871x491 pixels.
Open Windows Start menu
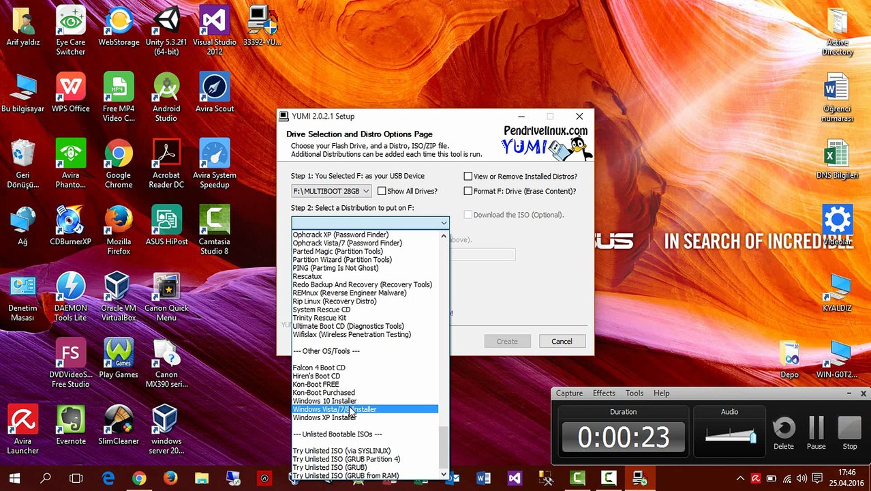coord(14,478)
